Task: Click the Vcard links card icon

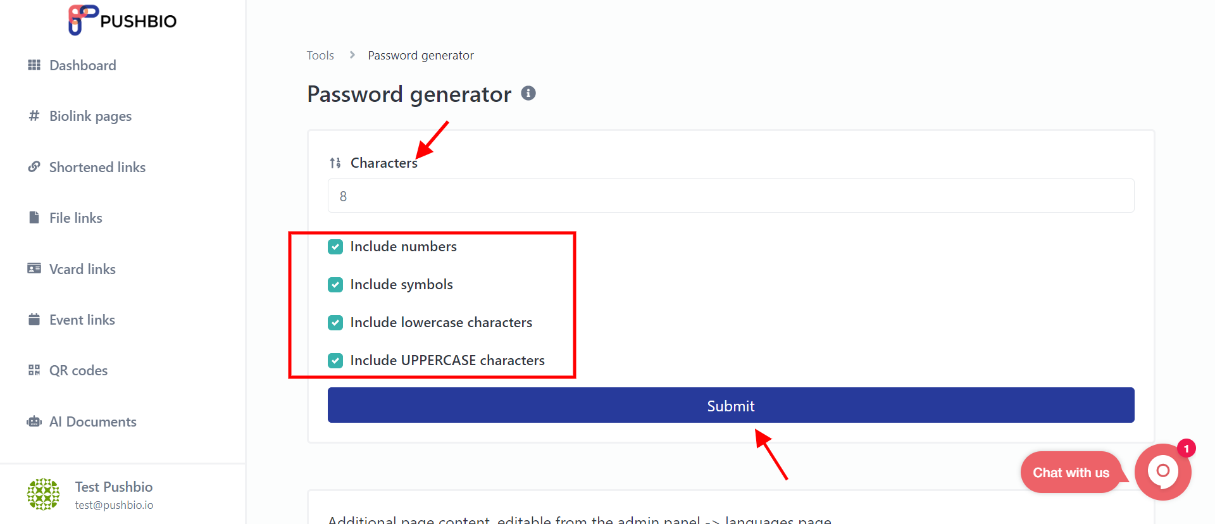Action: [34, 268]
